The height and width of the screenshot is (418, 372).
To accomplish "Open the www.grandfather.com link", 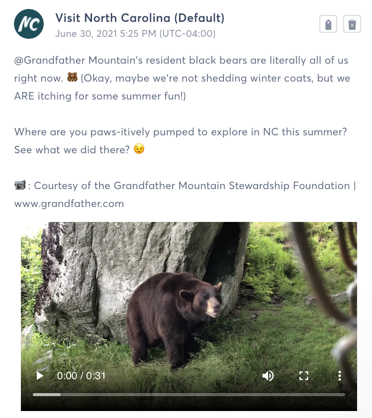I will click(69, 204).
